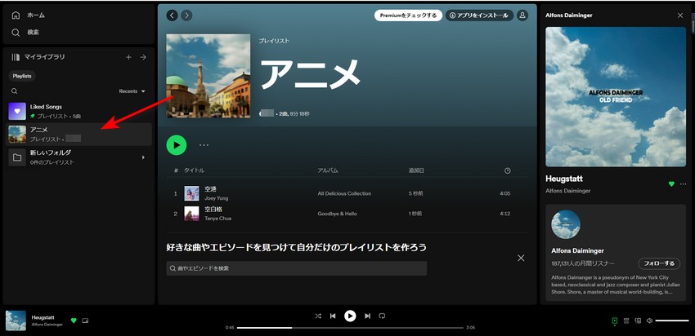The width and height of the screenshot is (695, 336).
Task: Toggle picture-in-picture miniplayer icon
Action: (x=85, y=321)
